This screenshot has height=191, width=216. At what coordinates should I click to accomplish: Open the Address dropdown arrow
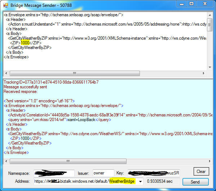click(x=140, y=182)
